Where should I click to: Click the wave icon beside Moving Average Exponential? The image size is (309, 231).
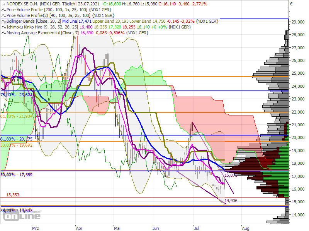pyautogui.click(x=4, y=33)
